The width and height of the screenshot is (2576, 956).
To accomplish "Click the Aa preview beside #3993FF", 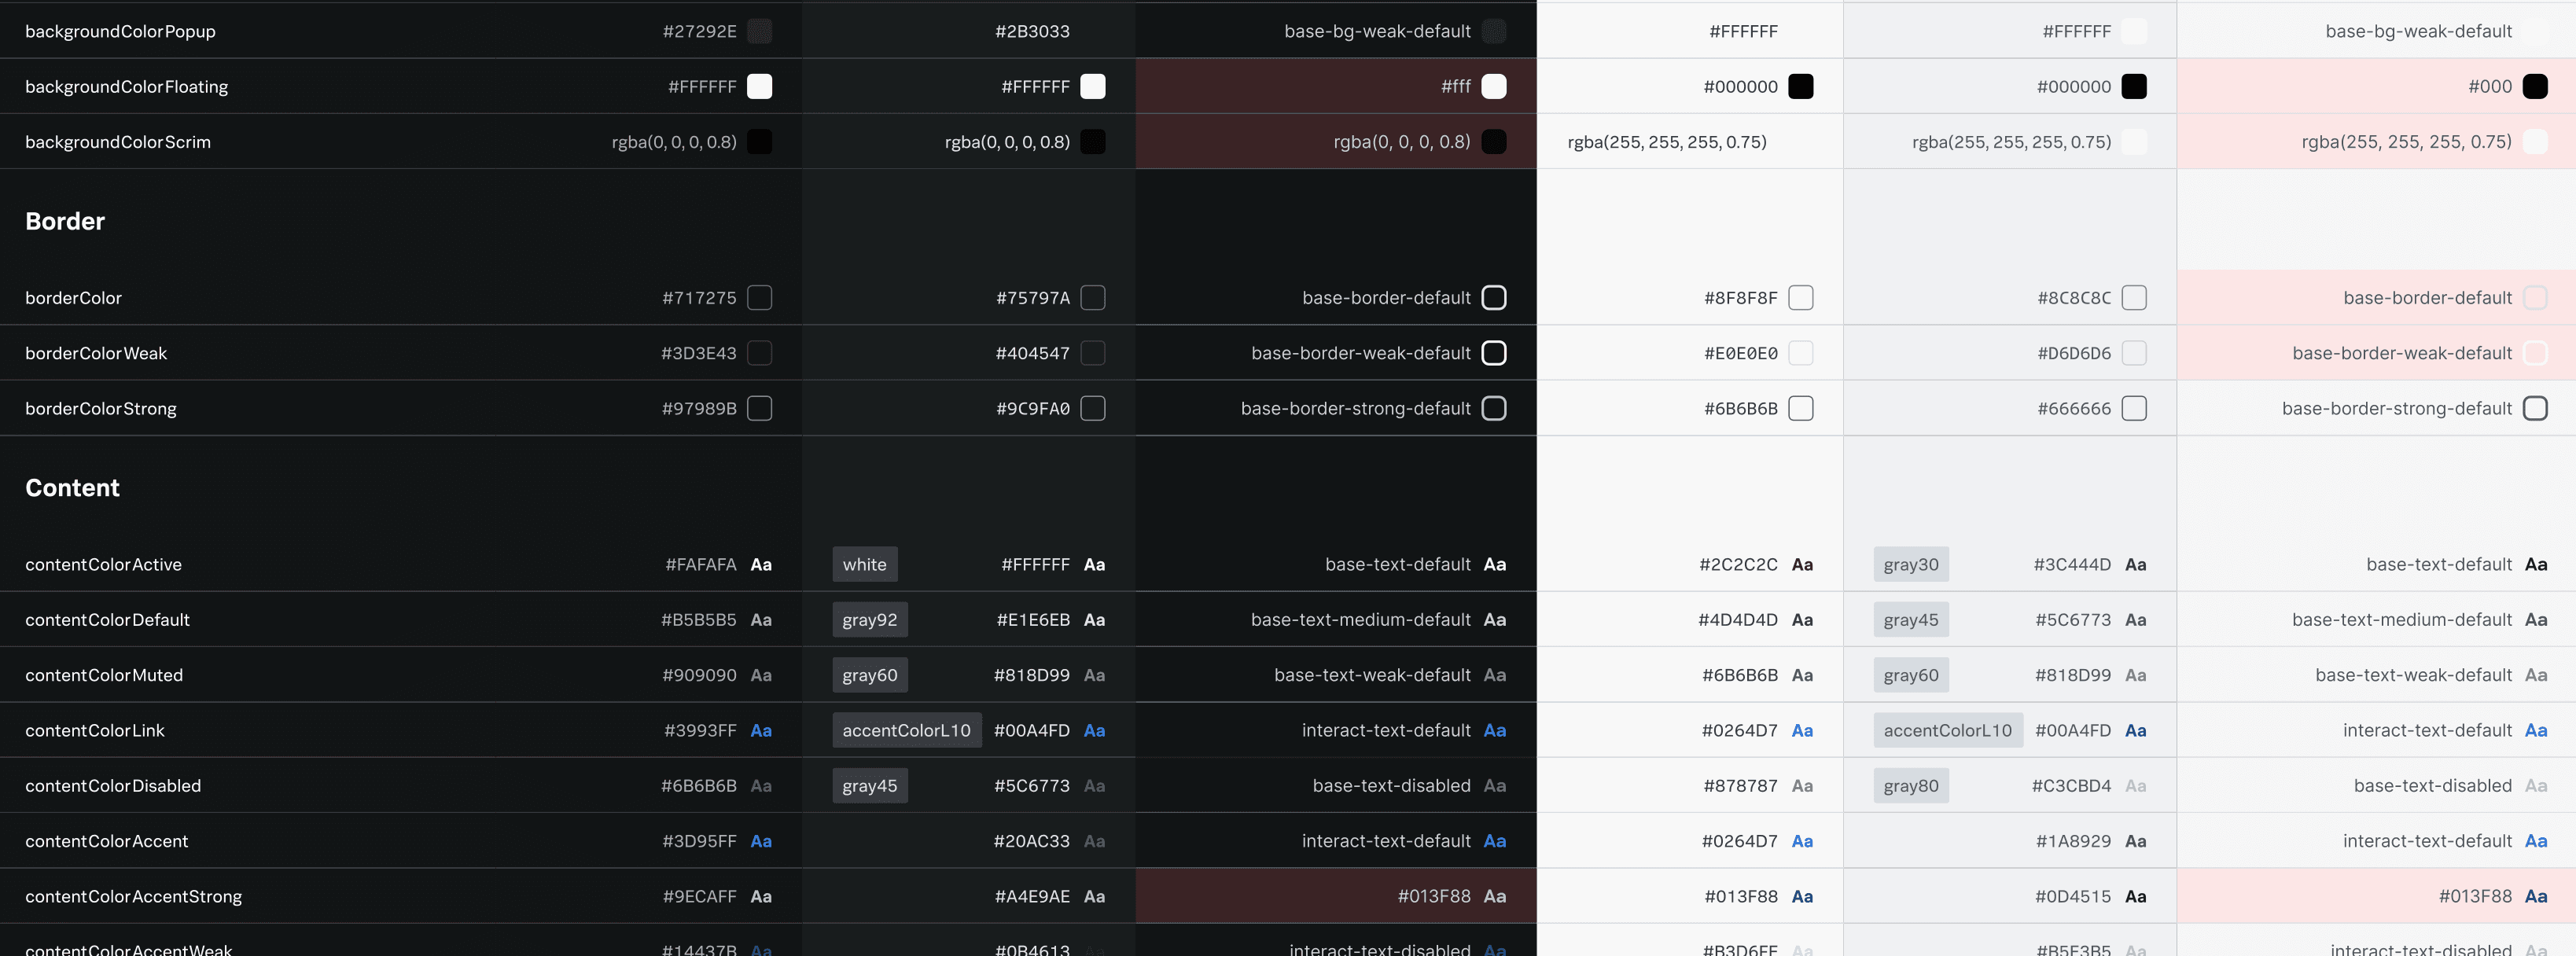I will tap(760, 730).
